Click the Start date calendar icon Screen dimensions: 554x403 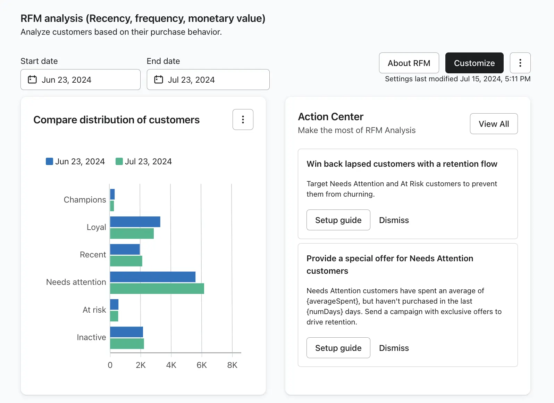tap(32, 80)
